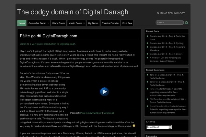The width and height of the screenshot is (206, 137).
Task: Open recent post Canada toor Post 1 Delays
Action: (x=166, y=54)
